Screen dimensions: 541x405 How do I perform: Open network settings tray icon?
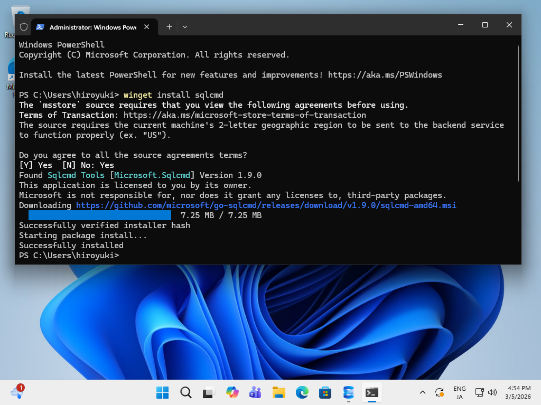[479, 392]
